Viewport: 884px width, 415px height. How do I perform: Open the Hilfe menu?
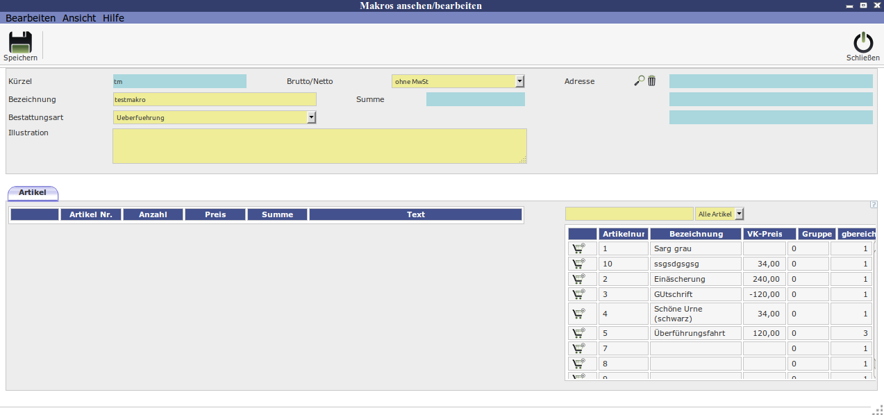tap(113, 18)
